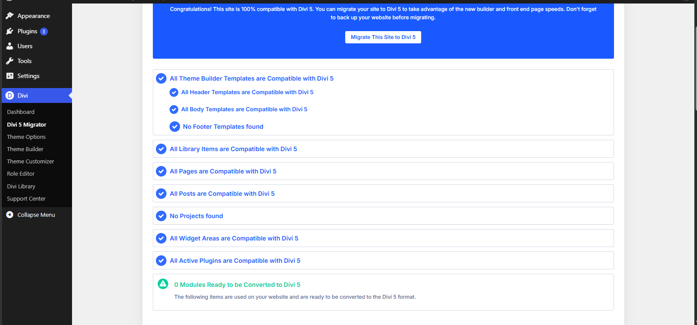Click the Collapse Menu arrow icon
The image size is (697, 325).
pos(10,215)
